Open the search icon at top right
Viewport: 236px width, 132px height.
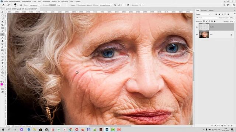coord(225,5)
